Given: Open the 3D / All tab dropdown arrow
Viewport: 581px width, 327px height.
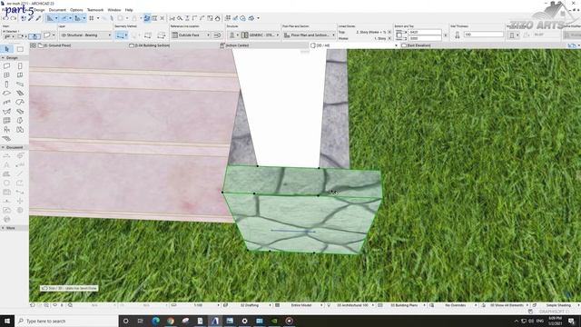Looking at the screenshot, I should point(396,45).
